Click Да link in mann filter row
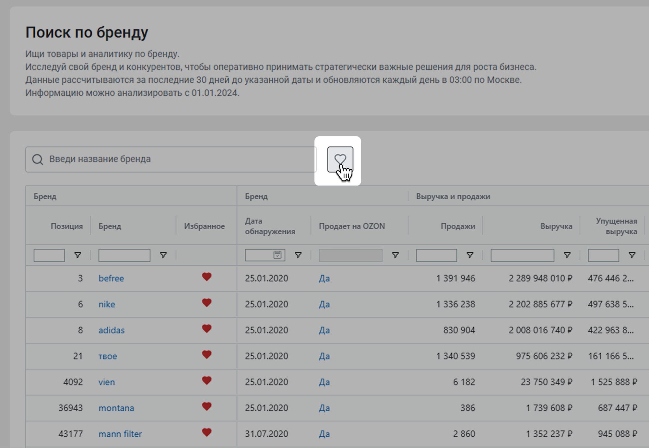Screen dimensions: 649x448 click(324, 434)
